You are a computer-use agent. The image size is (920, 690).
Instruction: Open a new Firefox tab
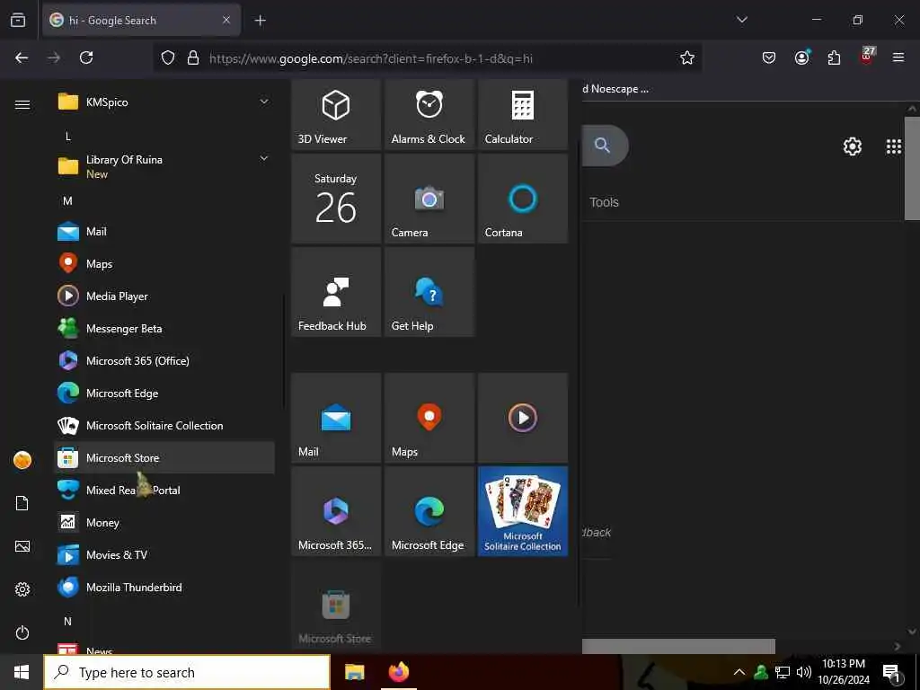pyautogui.click(x=260, y=21)
